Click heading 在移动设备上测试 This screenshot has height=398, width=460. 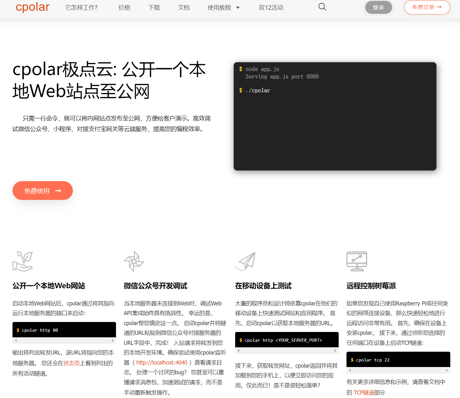[x=263, y=286]
